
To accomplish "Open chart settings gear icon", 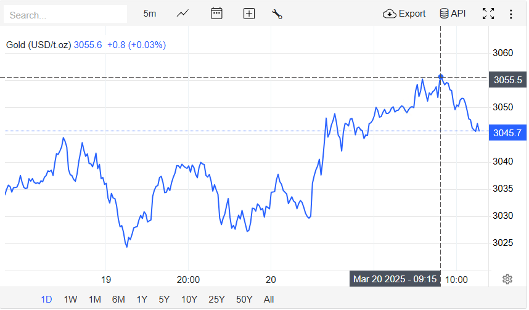I will tap(507, 279).
